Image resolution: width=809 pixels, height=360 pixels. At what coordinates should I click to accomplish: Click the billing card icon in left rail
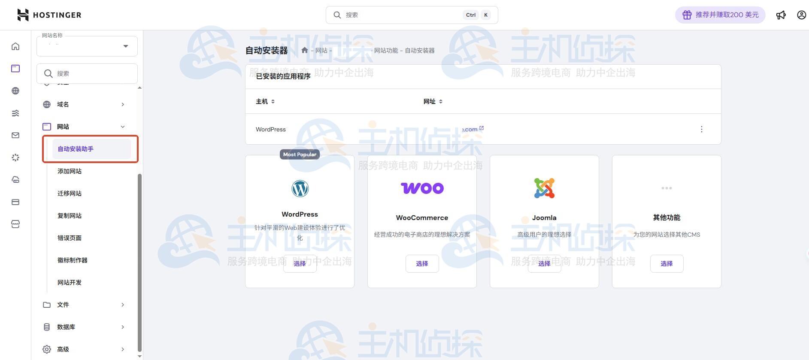[x=15, y=202]
